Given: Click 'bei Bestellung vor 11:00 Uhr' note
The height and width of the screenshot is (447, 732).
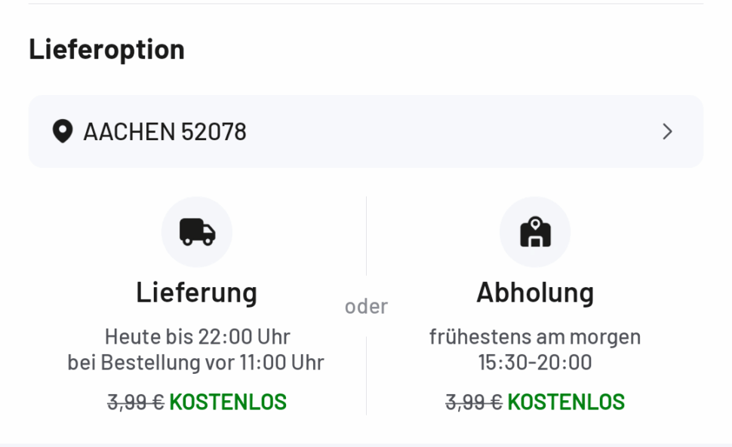Looking at the screenshot, I should 196,363.
